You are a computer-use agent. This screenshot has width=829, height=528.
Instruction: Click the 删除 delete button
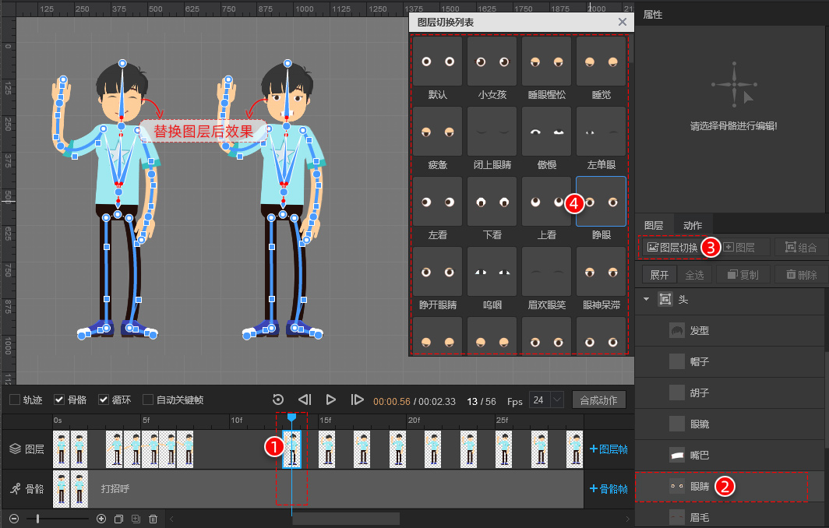click(x=801, y=275)
